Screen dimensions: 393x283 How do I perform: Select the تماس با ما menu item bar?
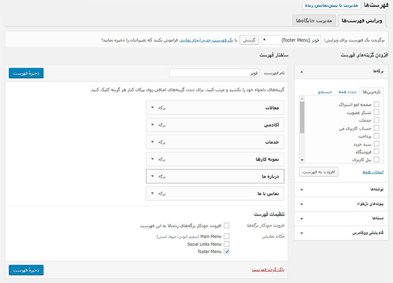pyautogui.click(x=215, y=194)
